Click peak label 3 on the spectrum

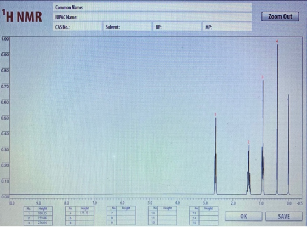[x=263, y=77]
